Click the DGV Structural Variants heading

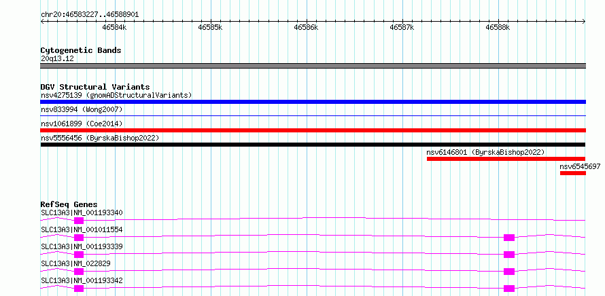(x=95, y=87)
